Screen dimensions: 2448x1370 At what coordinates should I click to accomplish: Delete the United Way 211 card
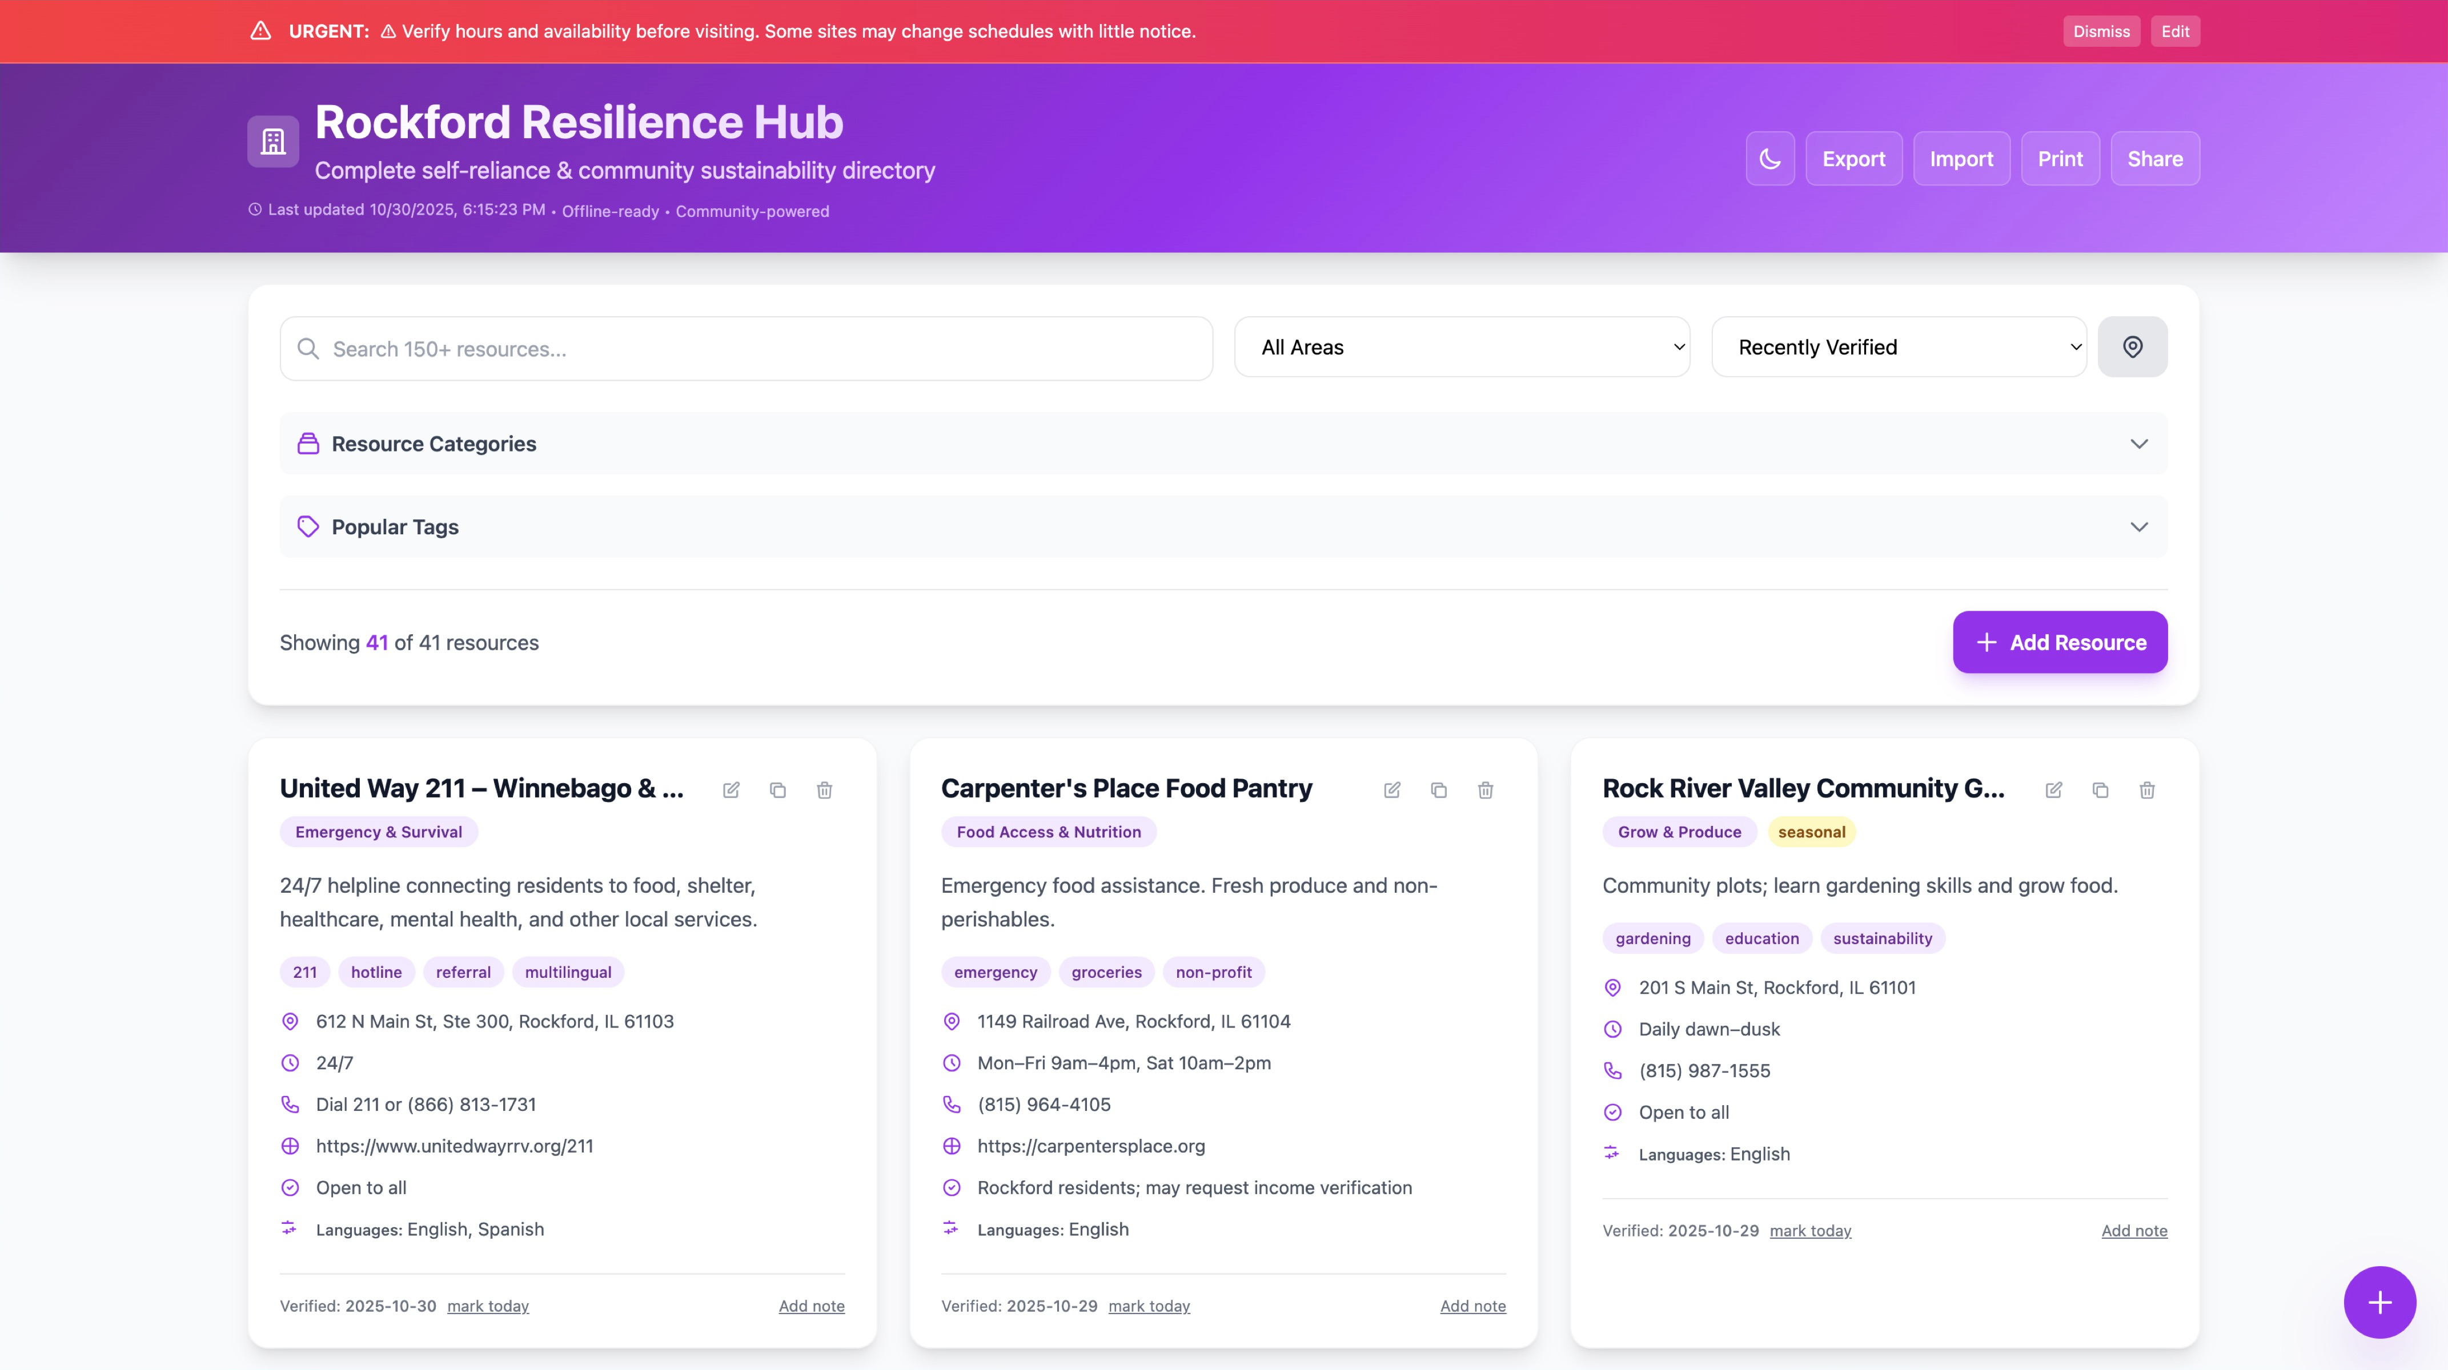click(824, 789)
